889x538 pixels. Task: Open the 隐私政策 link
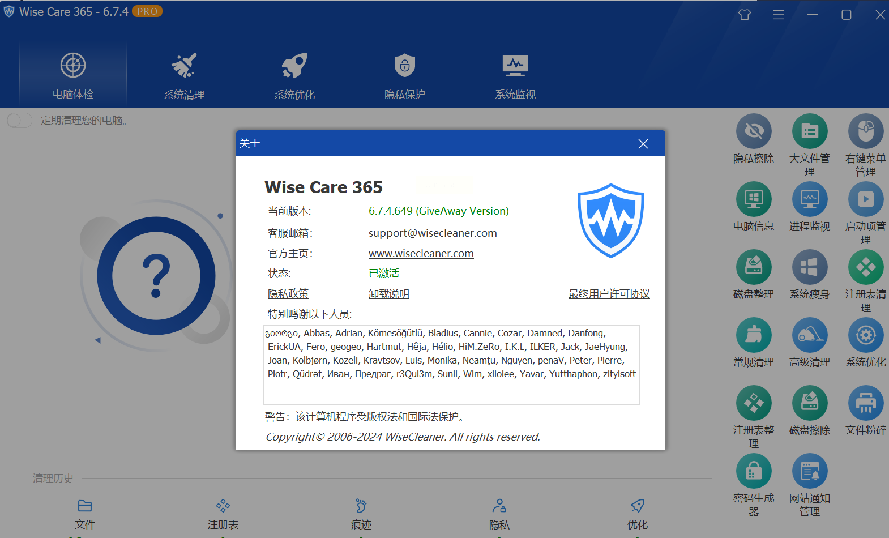(288, 294)
